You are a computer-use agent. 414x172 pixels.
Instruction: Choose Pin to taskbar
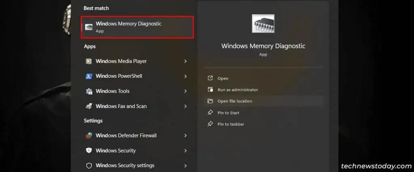[x=263, y=124]
